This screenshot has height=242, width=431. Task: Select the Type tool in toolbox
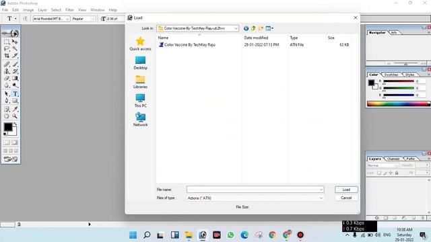coord(15,94)
